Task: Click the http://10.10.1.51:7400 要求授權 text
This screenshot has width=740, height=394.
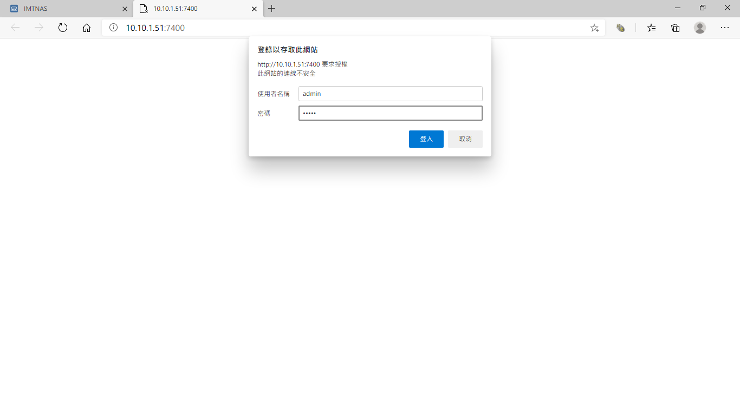Action: pos(302,64)
